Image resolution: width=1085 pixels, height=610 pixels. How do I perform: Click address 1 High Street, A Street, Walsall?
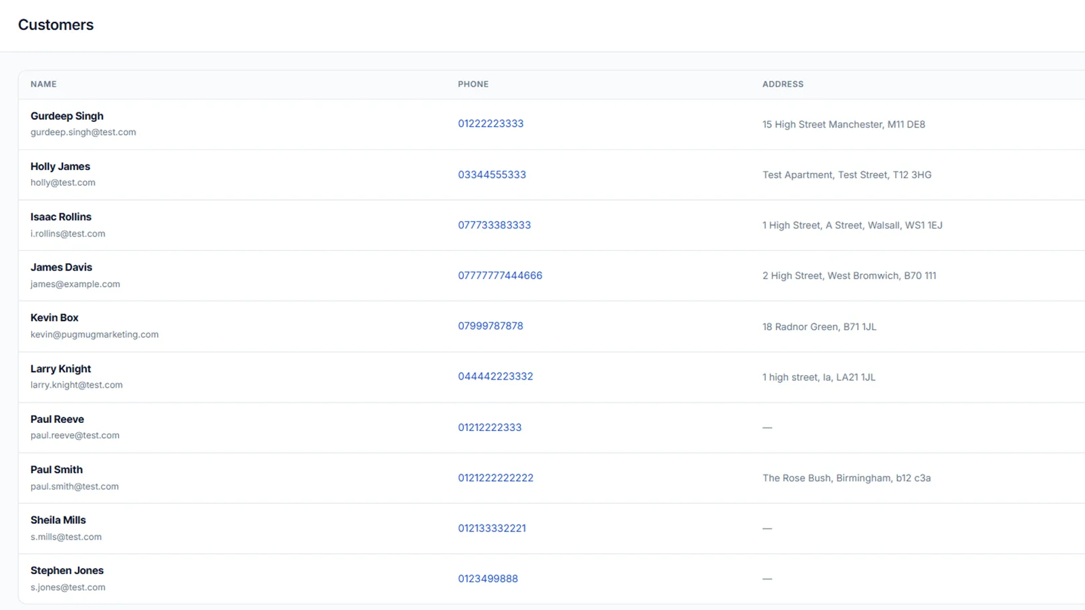pos(852,225)
